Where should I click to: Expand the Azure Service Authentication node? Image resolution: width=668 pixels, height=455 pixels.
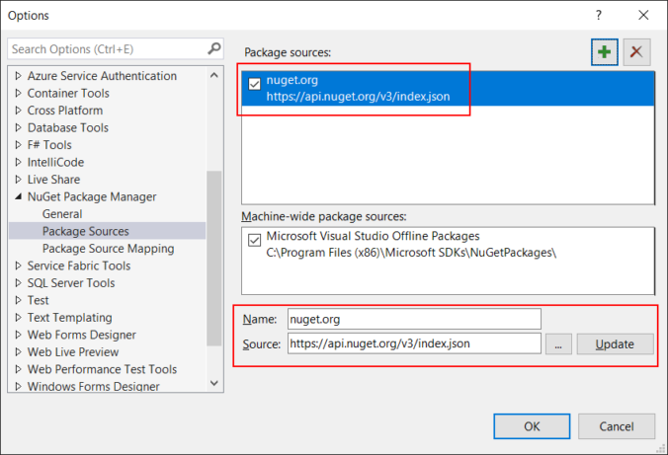(18, 76)
